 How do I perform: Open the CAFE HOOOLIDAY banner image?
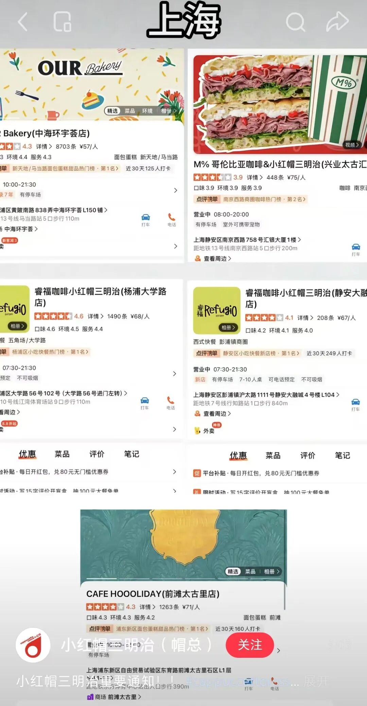183,545
